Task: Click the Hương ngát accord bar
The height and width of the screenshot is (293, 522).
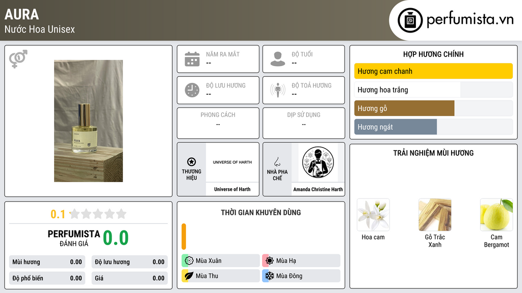Action: (x=433, y=127)
